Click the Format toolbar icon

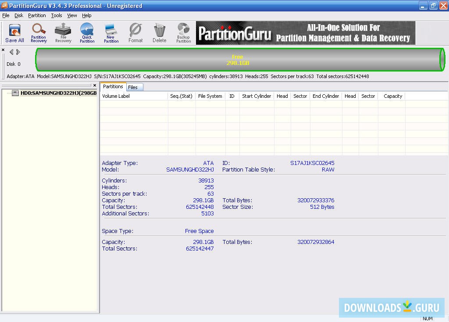[x=135, y=33]
